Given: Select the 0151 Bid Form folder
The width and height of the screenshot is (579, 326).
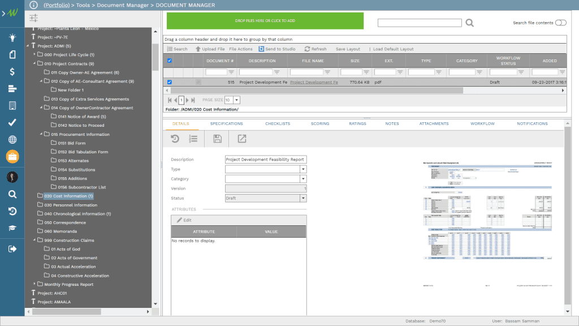Looking at the screenshot, I should point(72,143).
